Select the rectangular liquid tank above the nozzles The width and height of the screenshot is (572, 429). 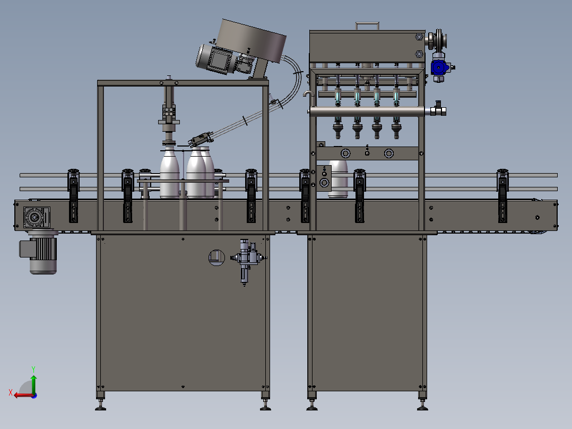click(367, 46)
